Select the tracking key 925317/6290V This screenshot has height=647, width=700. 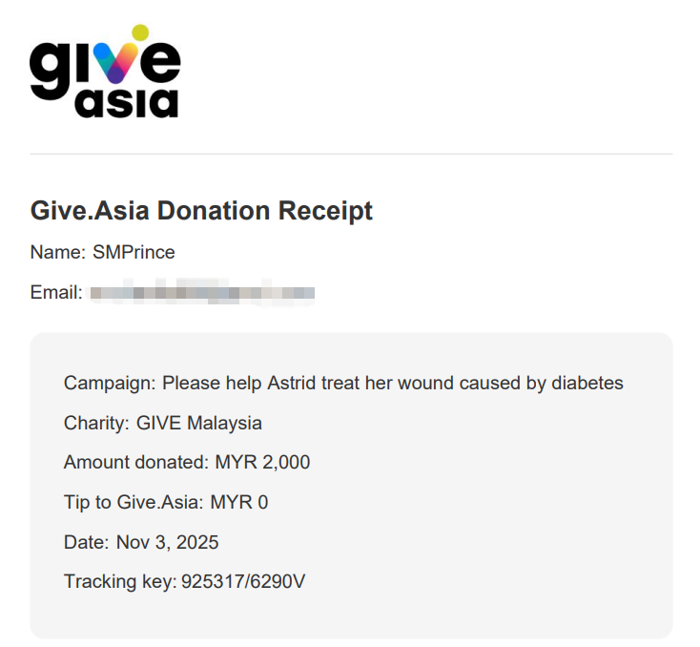243,582
